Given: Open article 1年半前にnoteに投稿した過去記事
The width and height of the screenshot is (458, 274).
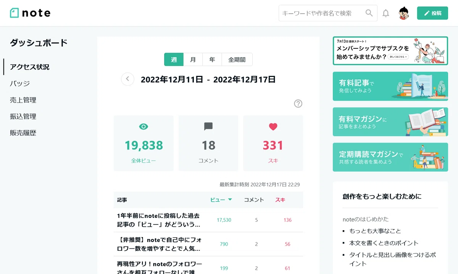Looking at the screenshot, I should (159, 220).
